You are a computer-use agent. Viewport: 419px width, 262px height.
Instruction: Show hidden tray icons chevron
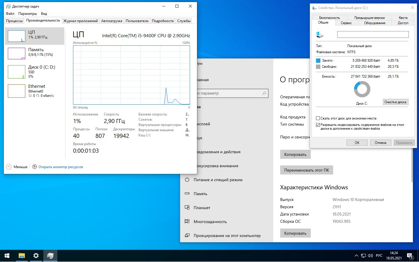356,256
